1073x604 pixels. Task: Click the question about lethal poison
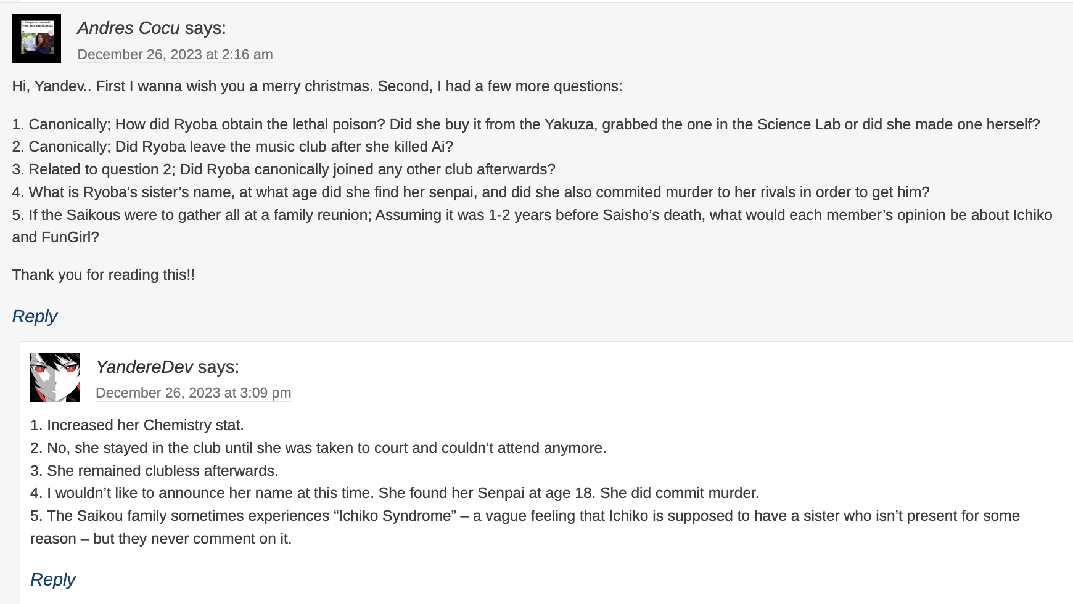coord(525,124)
